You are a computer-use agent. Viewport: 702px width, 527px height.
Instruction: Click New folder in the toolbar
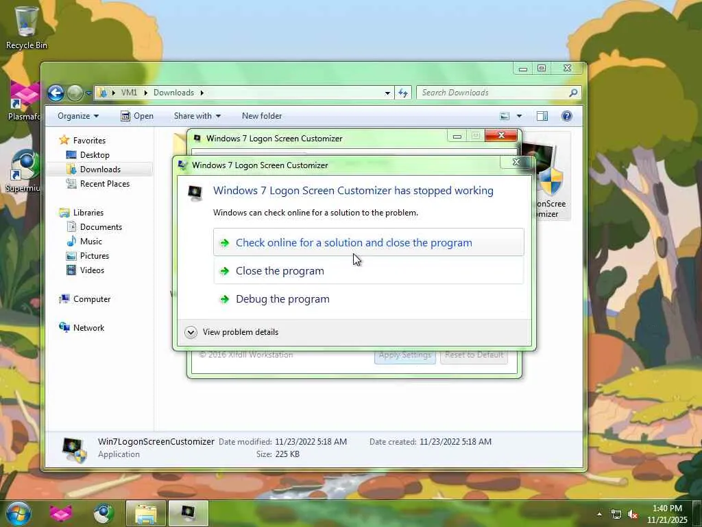point(262,116)
